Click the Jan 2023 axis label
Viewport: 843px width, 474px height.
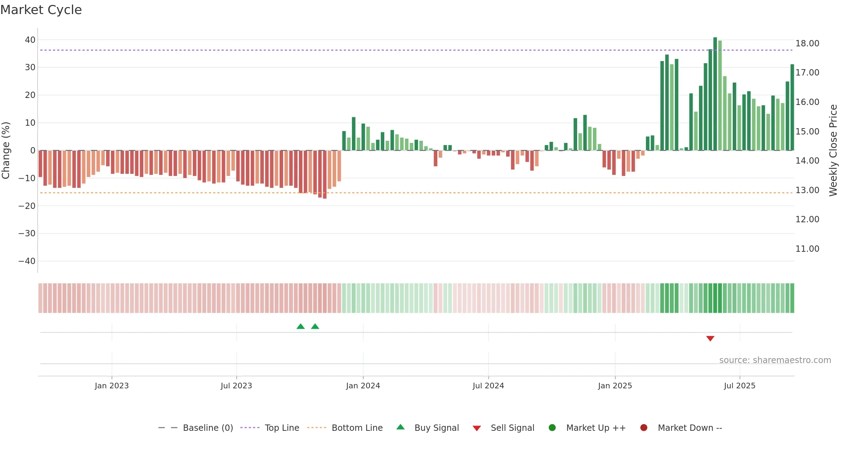point(112,386)
